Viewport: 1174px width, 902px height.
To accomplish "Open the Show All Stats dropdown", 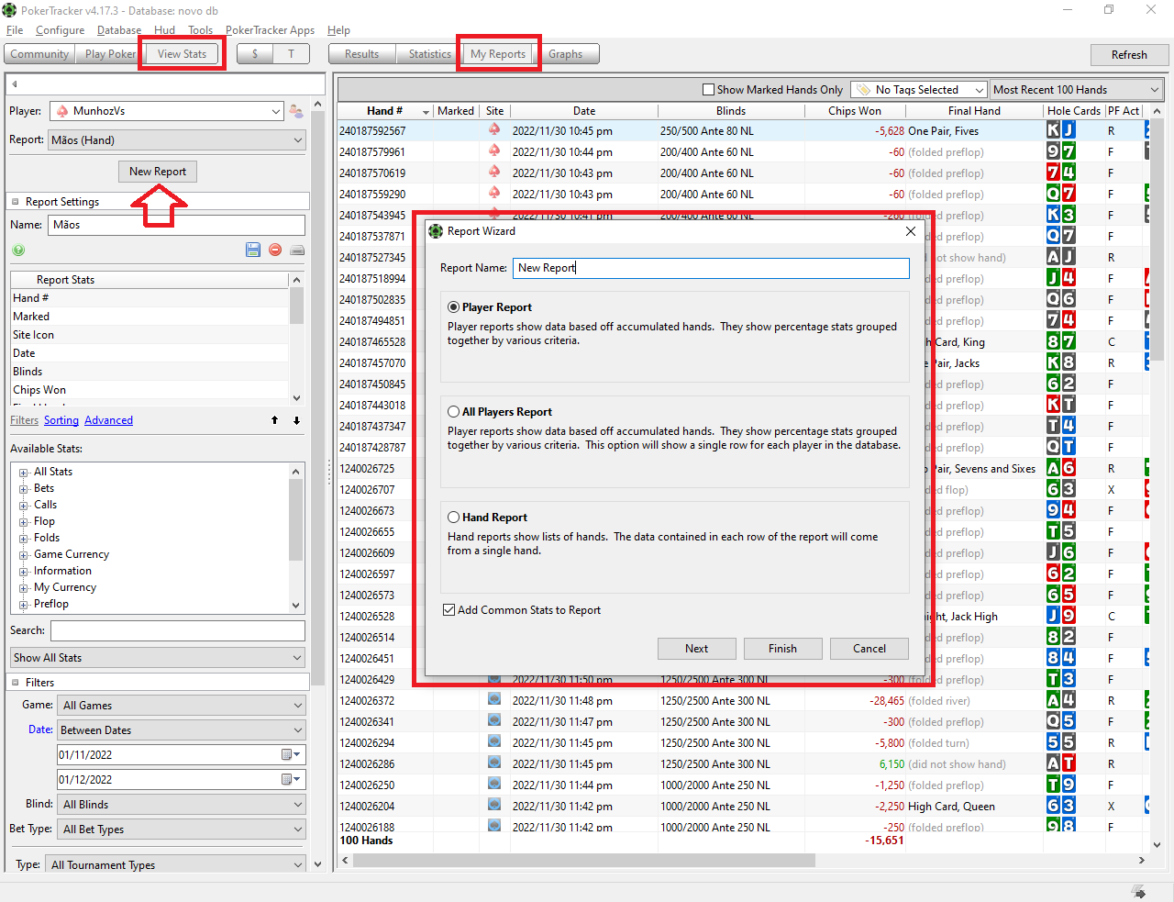I will pos(158,658).
